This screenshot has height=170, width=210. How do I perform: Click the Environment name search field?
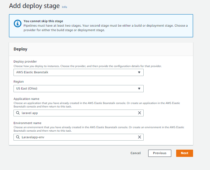[x=78, y=137]
